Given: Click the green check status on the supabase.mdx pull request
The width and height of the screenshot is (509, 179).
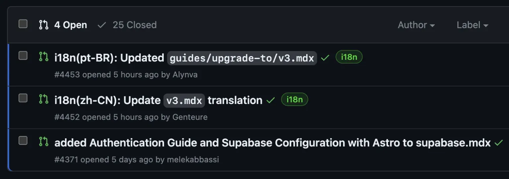Looking at the screenshot, I should [498, 143].
